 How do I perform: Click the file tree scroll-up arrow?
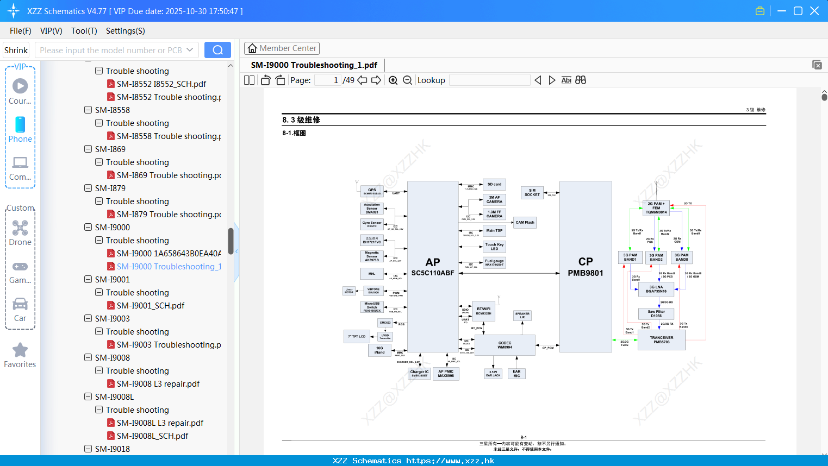(x=231, y=65)
